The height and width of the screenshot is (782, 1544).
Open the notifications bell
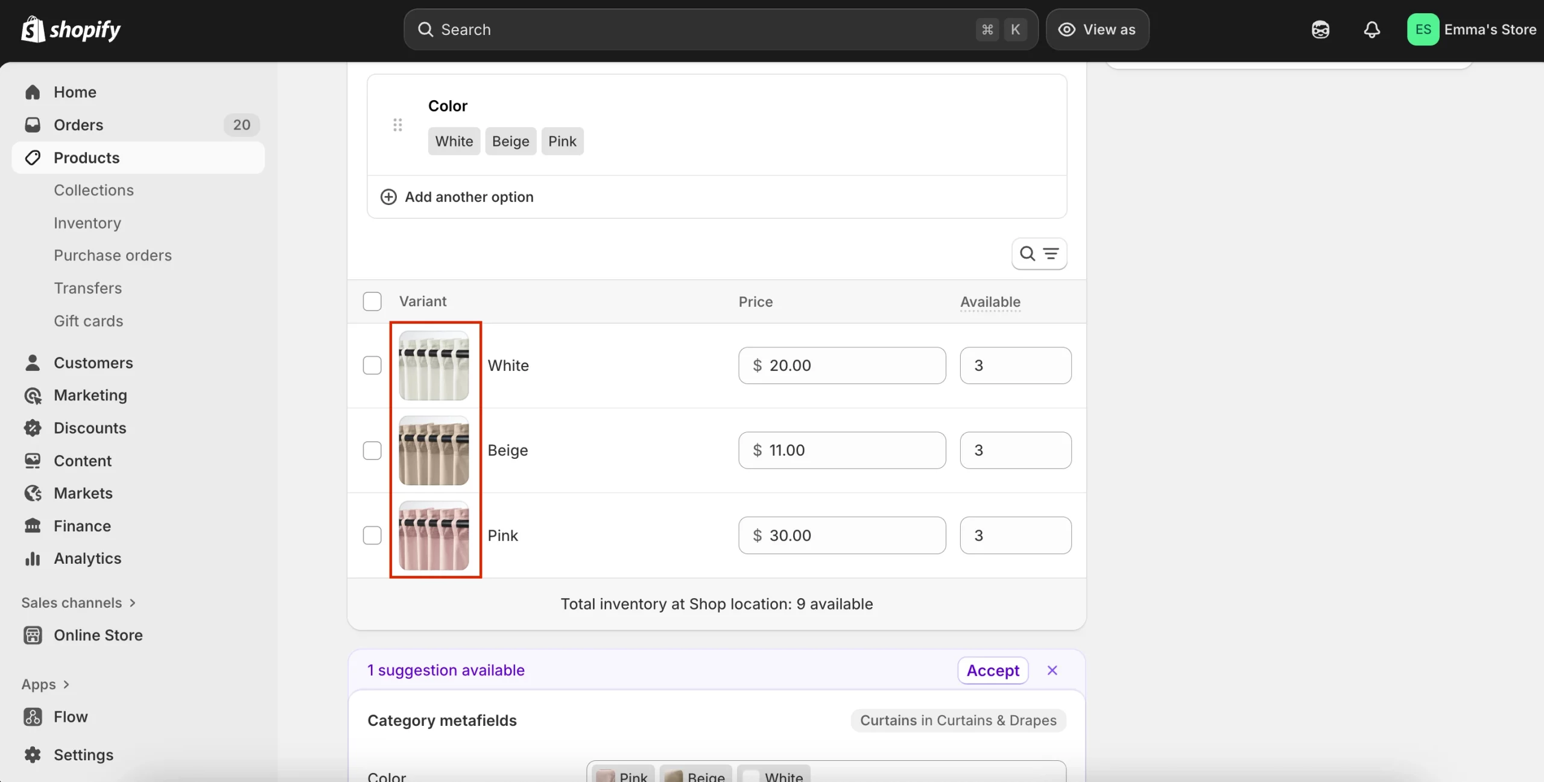point(1372,30)
